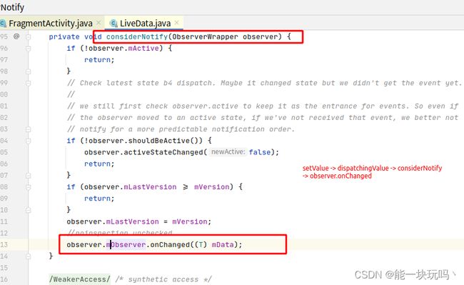Viewport: 464px width, 285px height.
Task: Collapse the comment block starting with Check latest state
Action: [28, 83]
